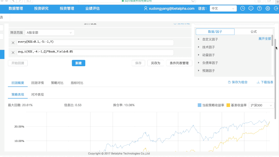The image size is (279, 157).
Task: Switch to the 数据/因子 tab
Action: pyautogui.click(x=215, y=32)
